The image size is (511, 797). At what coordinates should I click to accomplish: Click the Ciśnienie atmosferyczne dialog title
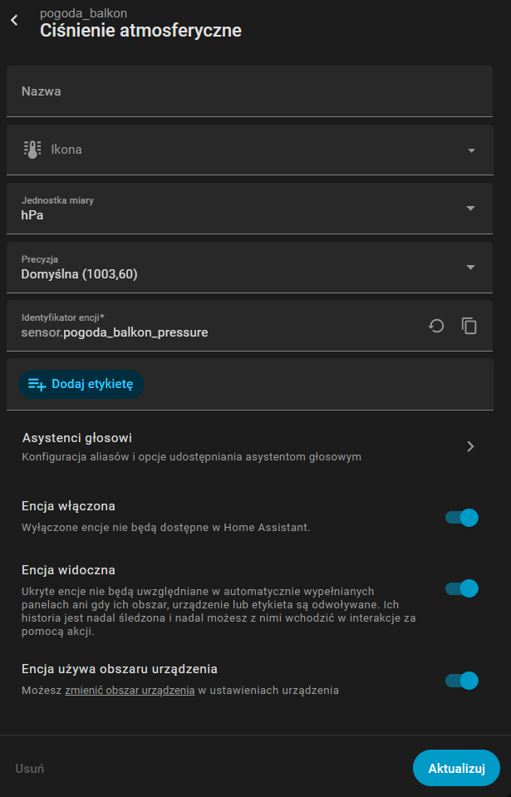coord(140,31)
